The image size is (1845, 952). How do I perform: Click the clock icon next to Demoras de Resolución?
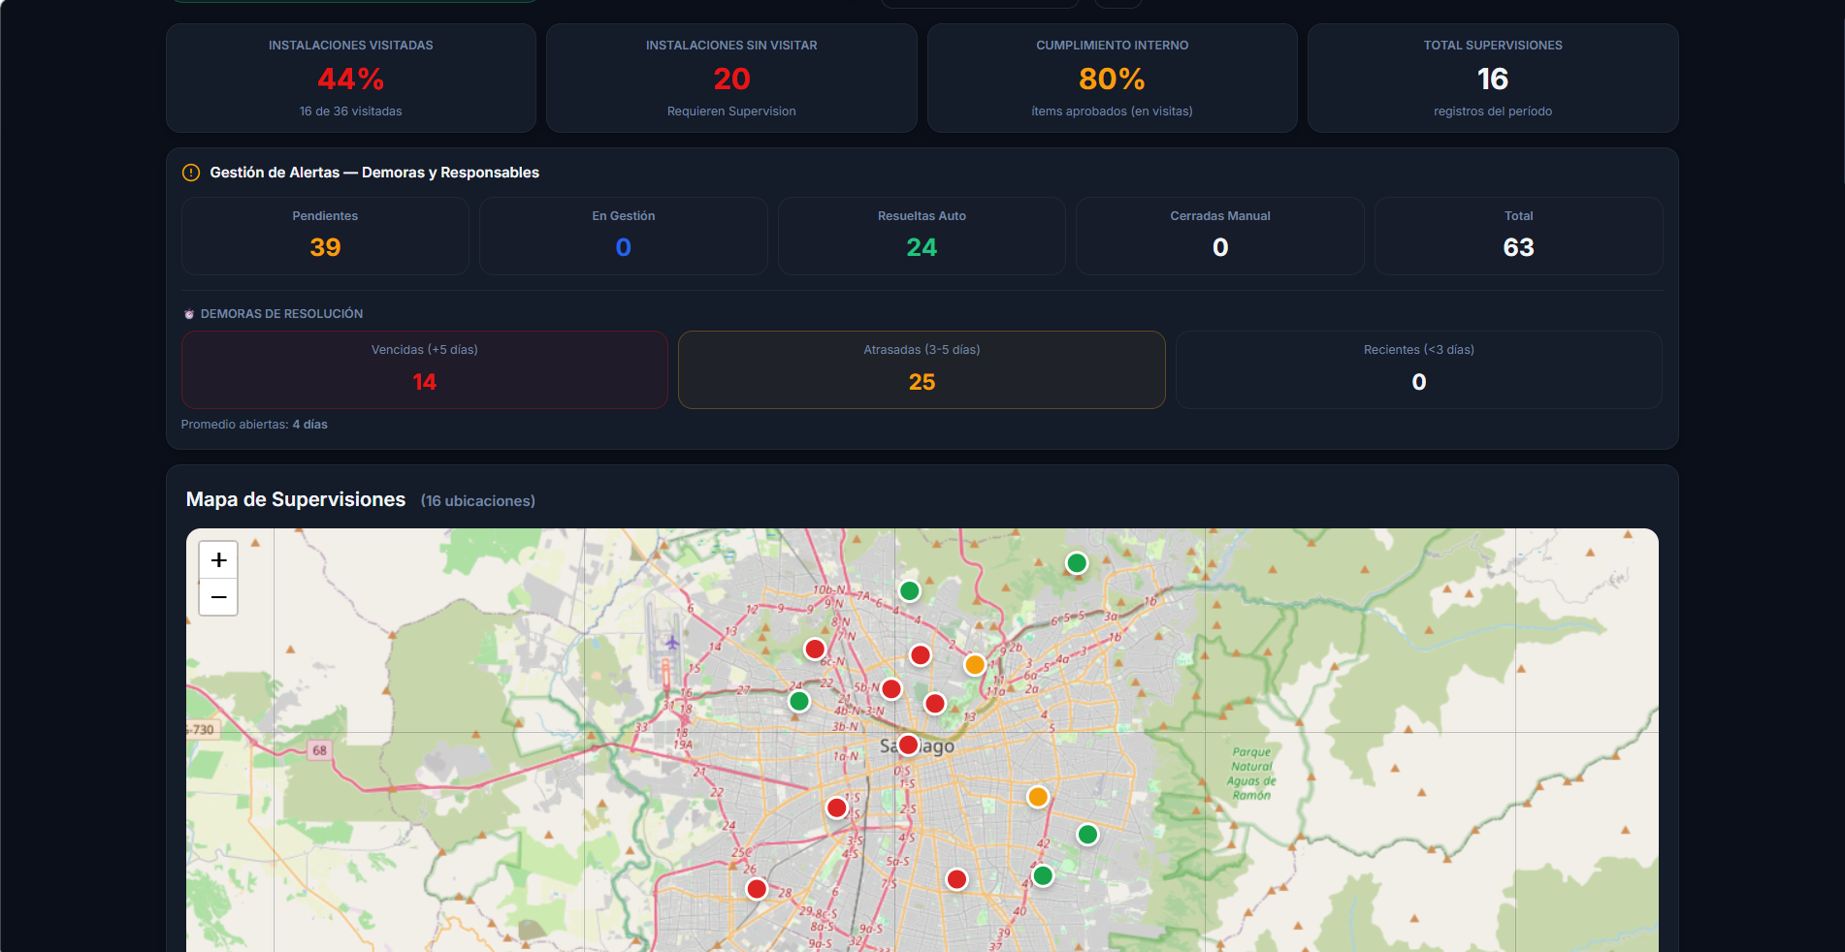[189, 314]
